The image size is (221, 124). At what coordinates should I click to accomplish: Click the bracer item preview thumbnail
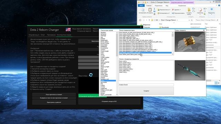pyautogui.click(x=190, y=42)
